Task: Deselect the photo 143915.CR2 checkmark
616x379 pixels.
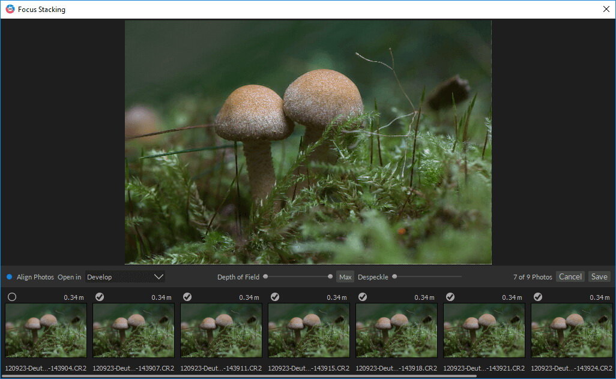Action: coord(275,297)
